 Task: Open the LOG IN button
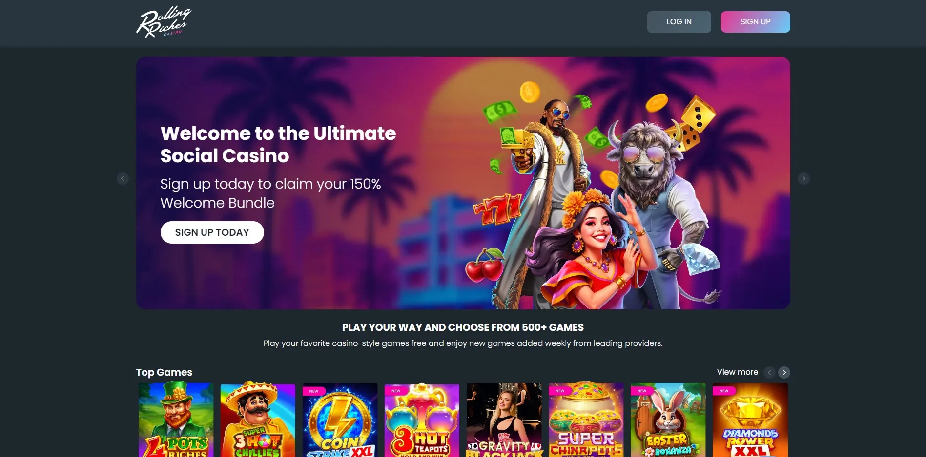[x=679, y=22]
